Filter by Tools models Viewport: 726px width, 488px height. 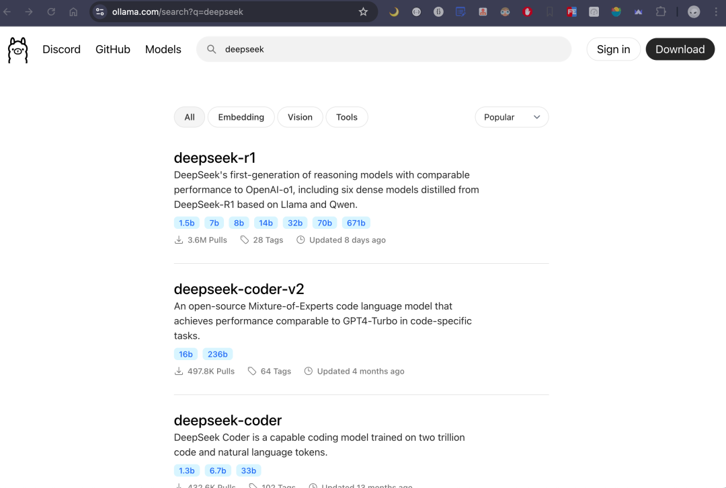347,117
